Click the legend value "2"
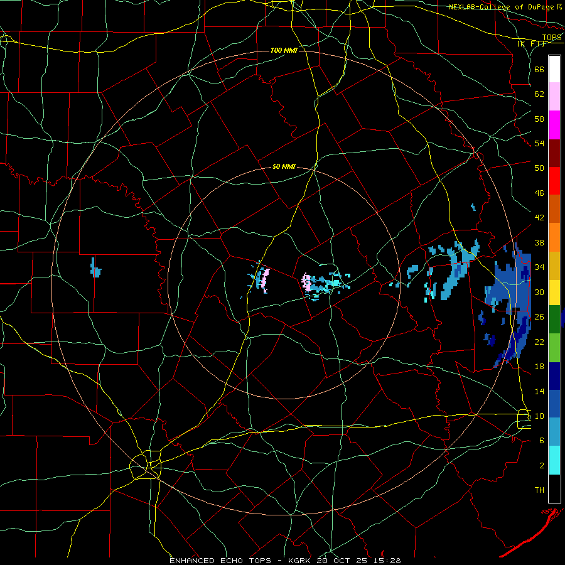Viewport: 565px width, 565px height. point(542,466)
